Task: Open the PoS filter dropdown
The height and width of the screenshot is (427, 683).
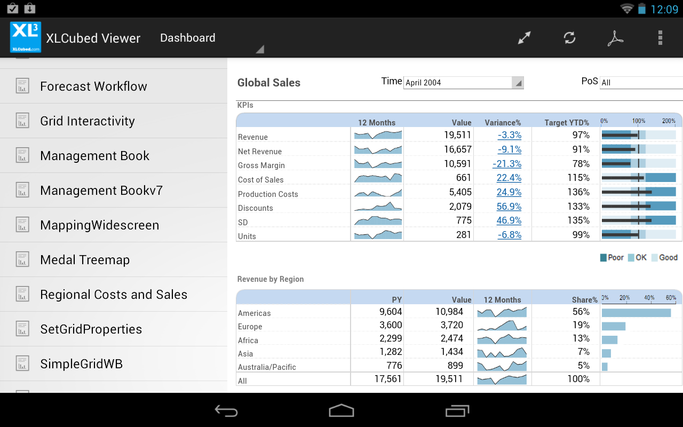Action: (x=640, y=83)
